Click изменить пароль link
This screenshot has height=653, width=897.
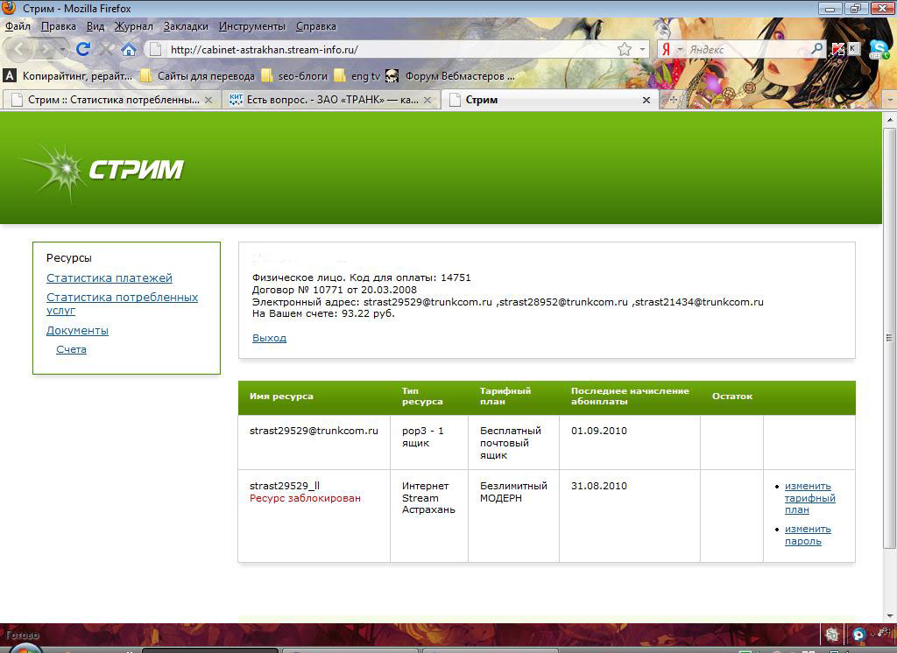tap(807, 535)
